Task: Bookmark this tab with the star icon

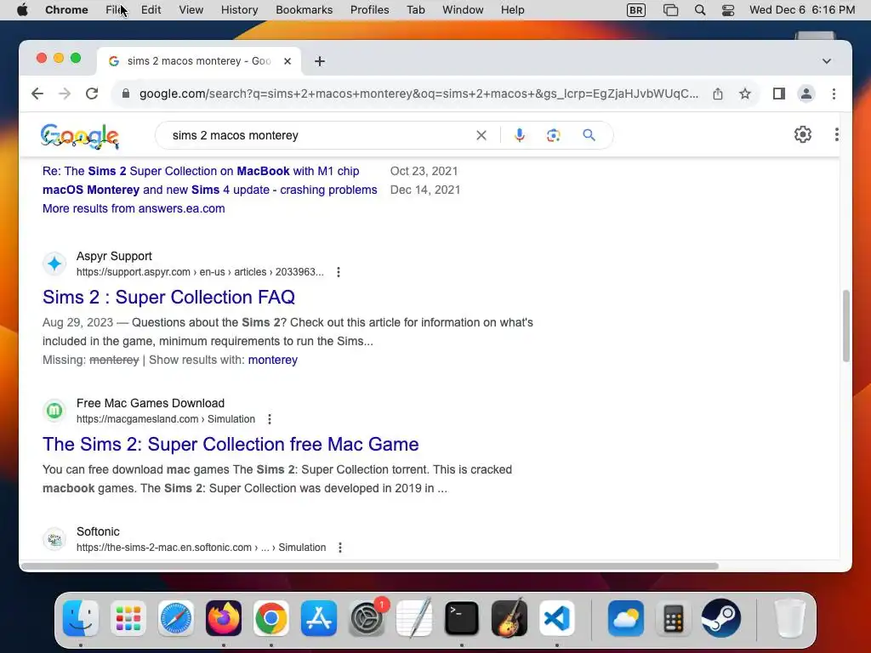Action: [745, 94]
